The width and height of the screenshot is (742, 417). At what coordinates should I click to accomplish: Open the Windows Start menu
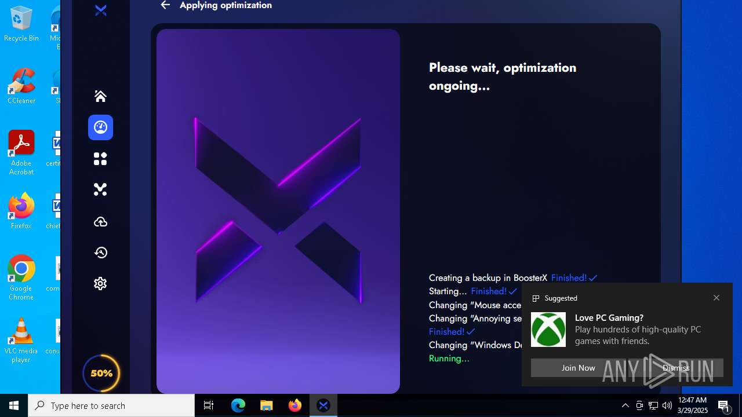14,405
